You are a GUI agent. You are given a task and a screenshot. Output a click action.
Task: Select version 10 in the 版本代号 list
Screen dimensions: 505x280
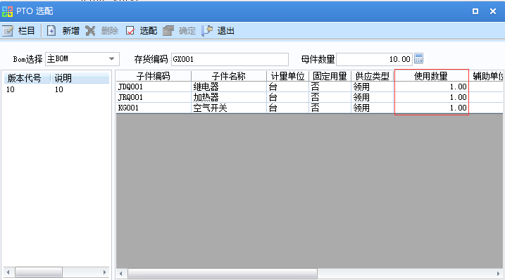pyautogui.click(x=57, y=89)
